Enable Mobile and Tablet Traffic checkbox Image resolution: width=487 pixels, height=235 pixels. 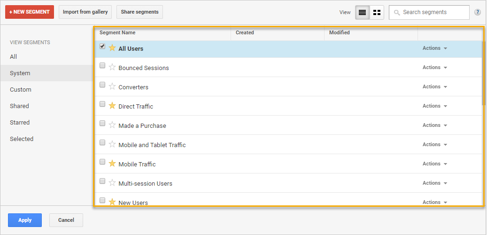102,143
